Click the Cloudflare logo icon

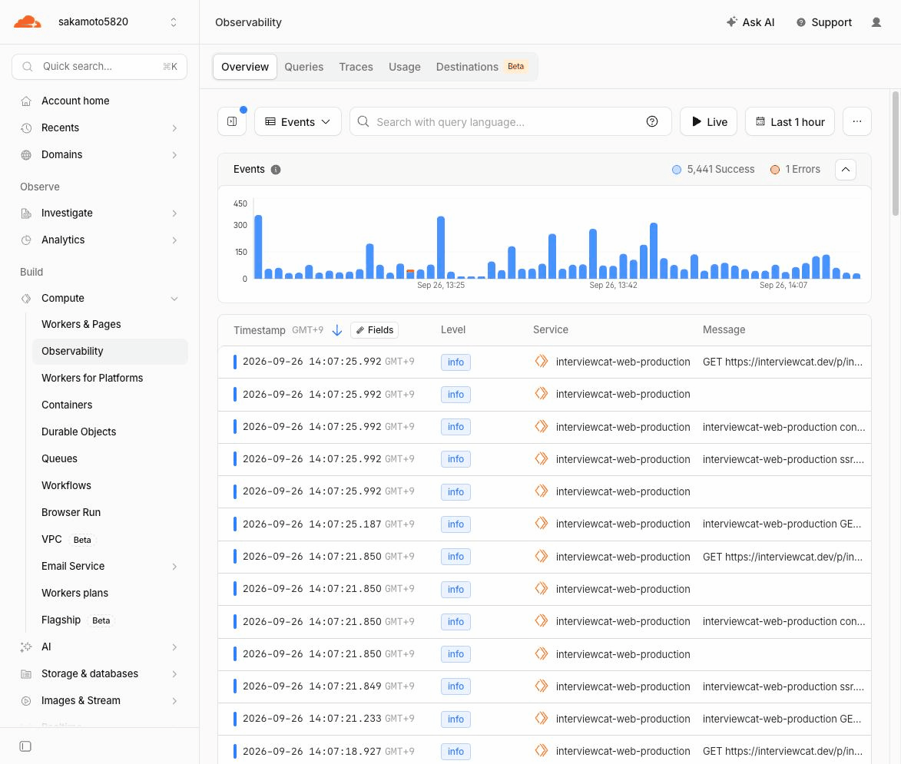click(27, 21)
